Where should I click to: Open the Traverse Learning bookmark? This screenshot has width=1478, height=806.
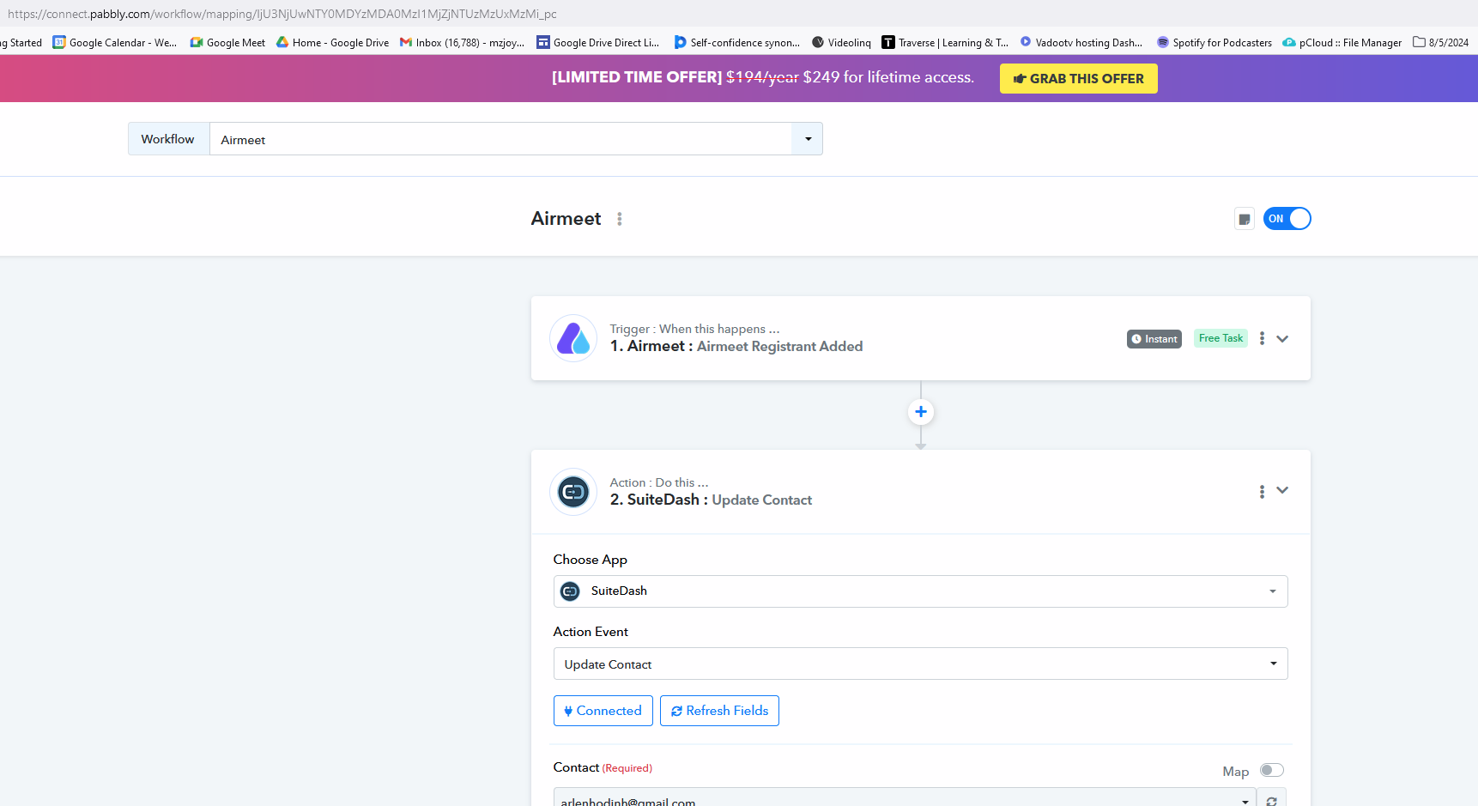945,42
